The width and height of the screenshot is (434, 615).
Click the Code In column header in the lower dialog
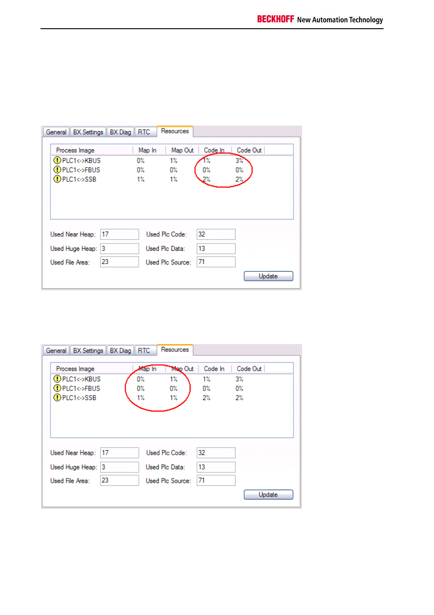coord(214,369)
